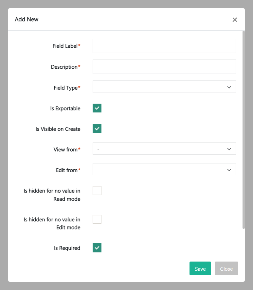253x290 pixels.
Task: Click the Edit from chevron arrow
Action: pos(229,170)
